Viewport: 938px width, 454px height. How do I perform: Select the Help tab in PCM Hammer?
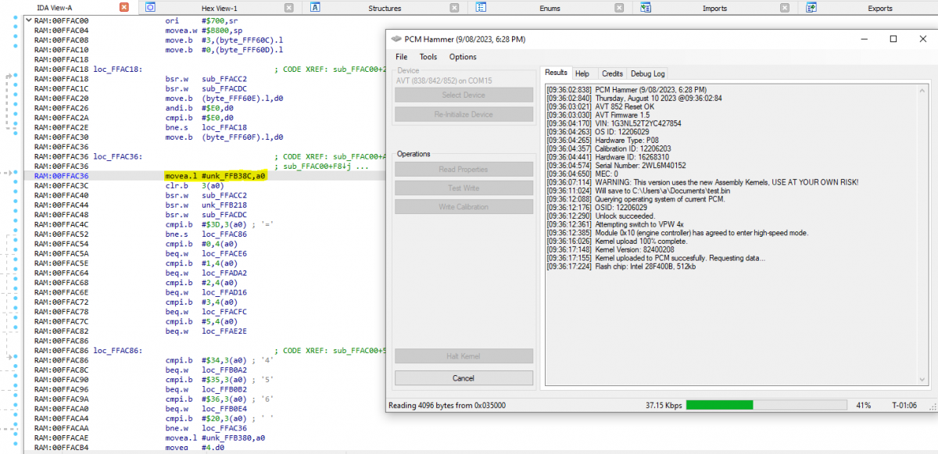[582, 73]
